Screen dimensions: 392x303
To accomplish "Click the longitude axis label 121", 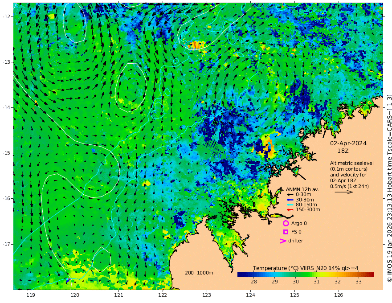I will click(119, 295).
